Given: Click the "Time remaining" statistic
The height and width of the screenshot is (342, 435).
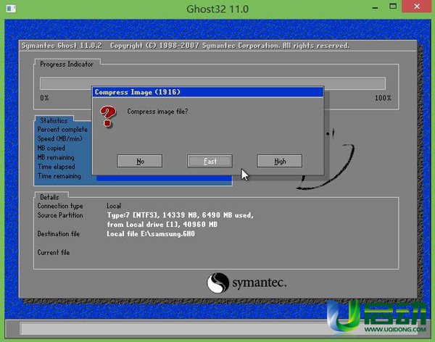Looking at the screenshot, I should [x=59, y=176].
